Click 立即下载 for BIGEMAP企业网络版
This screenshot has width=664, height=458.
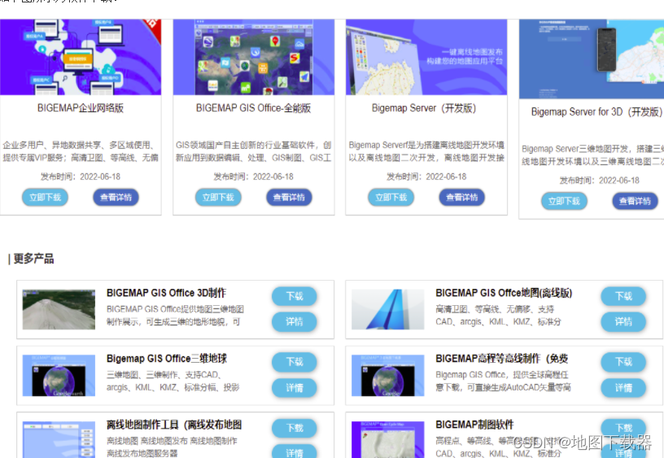point(45,197)
